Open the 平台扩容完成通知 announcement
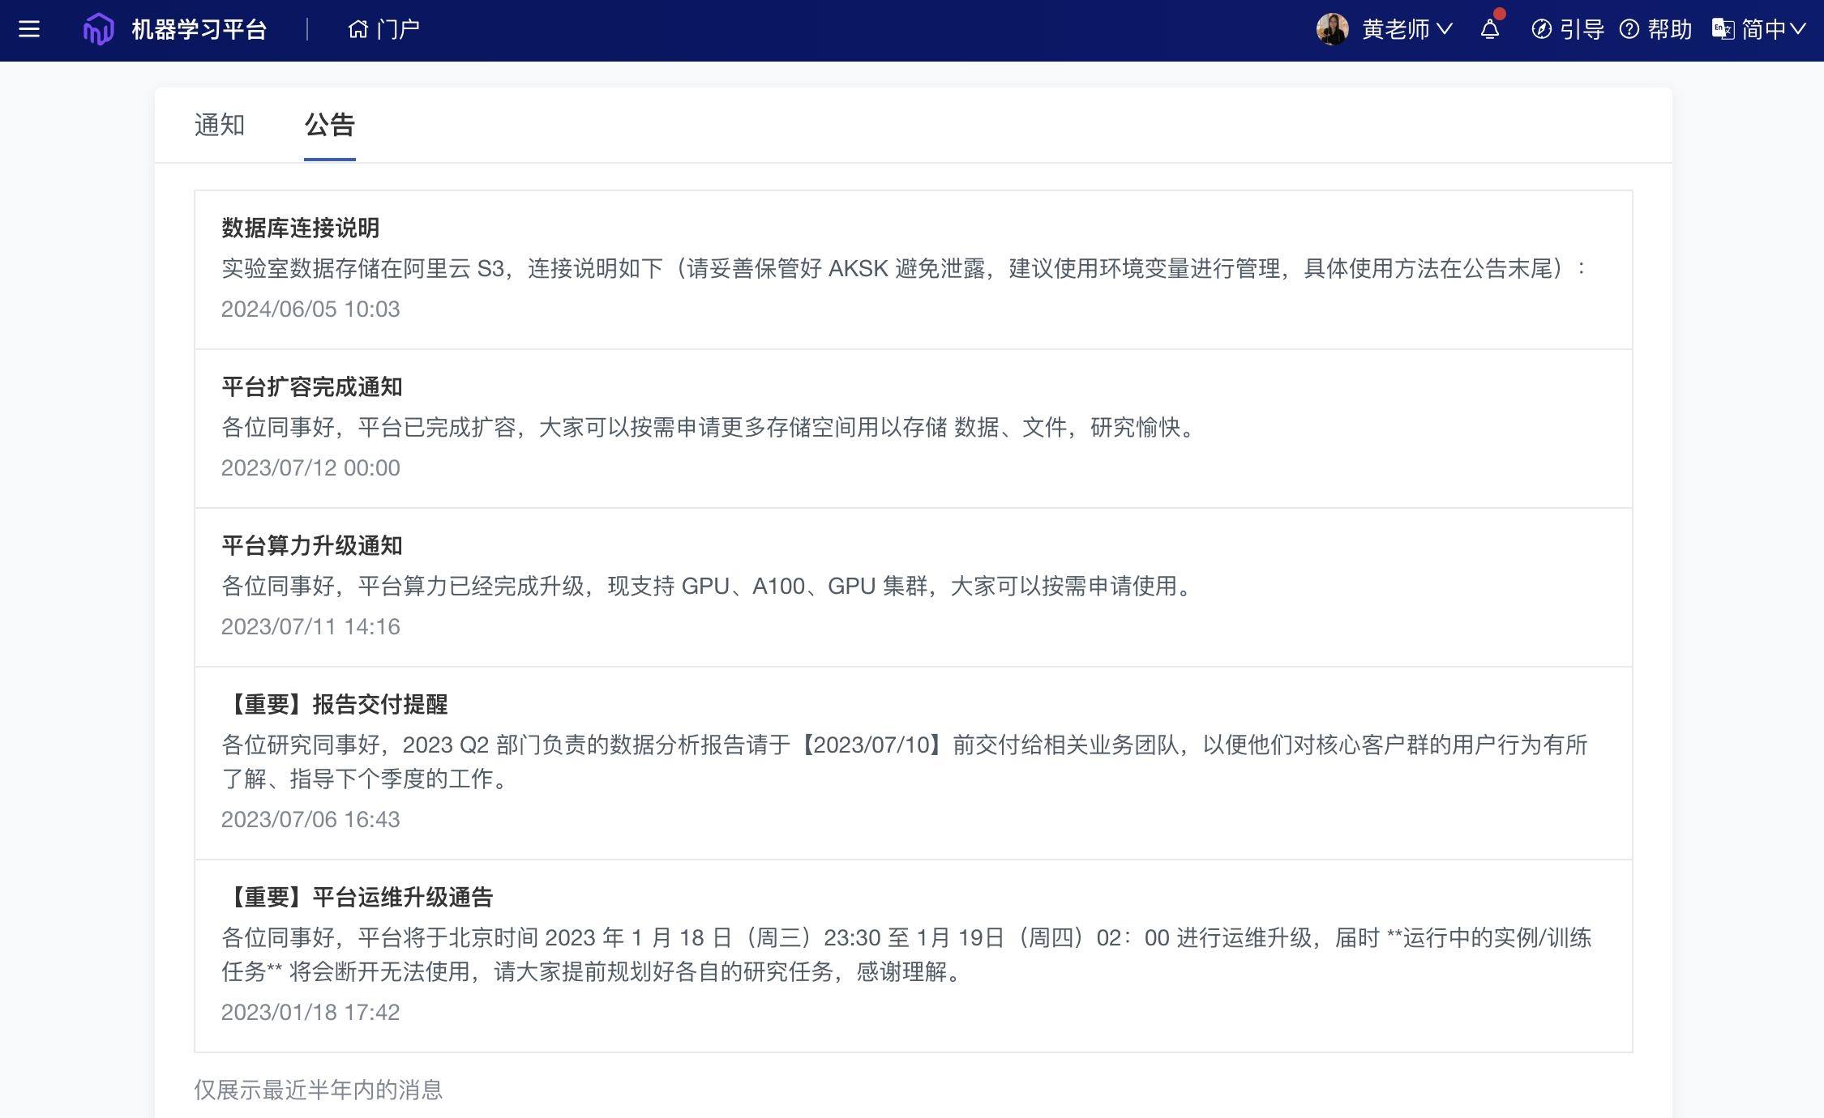The width and height of the screenshot is (1824, 1118). 311,386
